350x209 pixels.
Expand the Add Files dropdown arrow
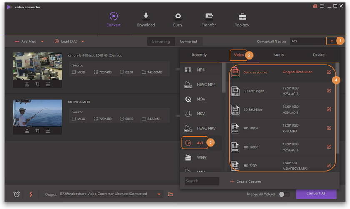pyautogui.click(x=42, y=42)
